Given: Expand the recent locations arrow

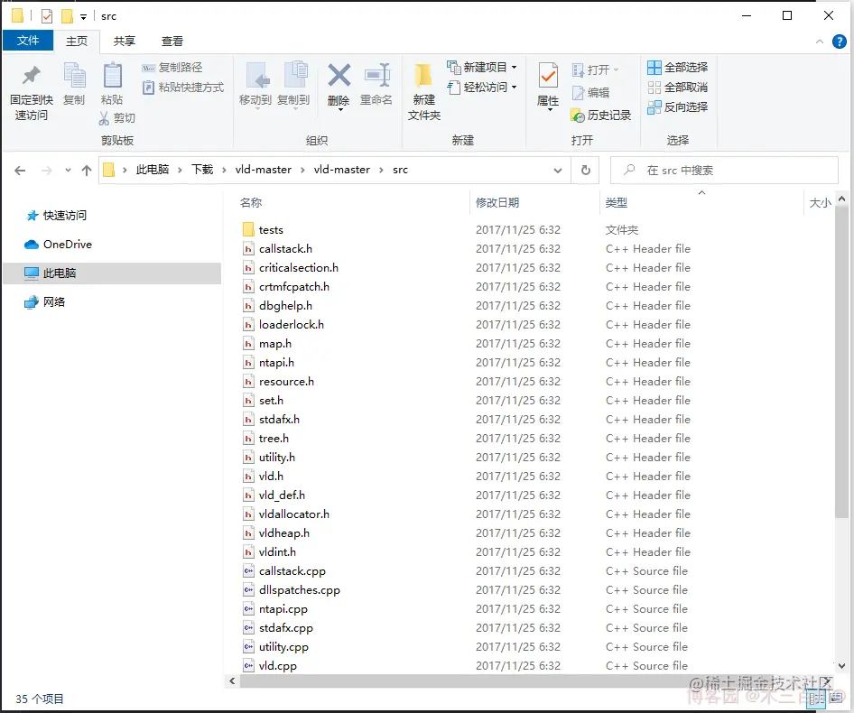Looking at the screenshot, I should 68,171.
